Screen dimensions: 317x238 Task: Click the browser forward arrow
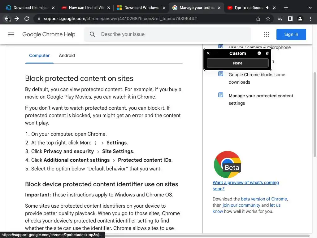tap(17, 19)
